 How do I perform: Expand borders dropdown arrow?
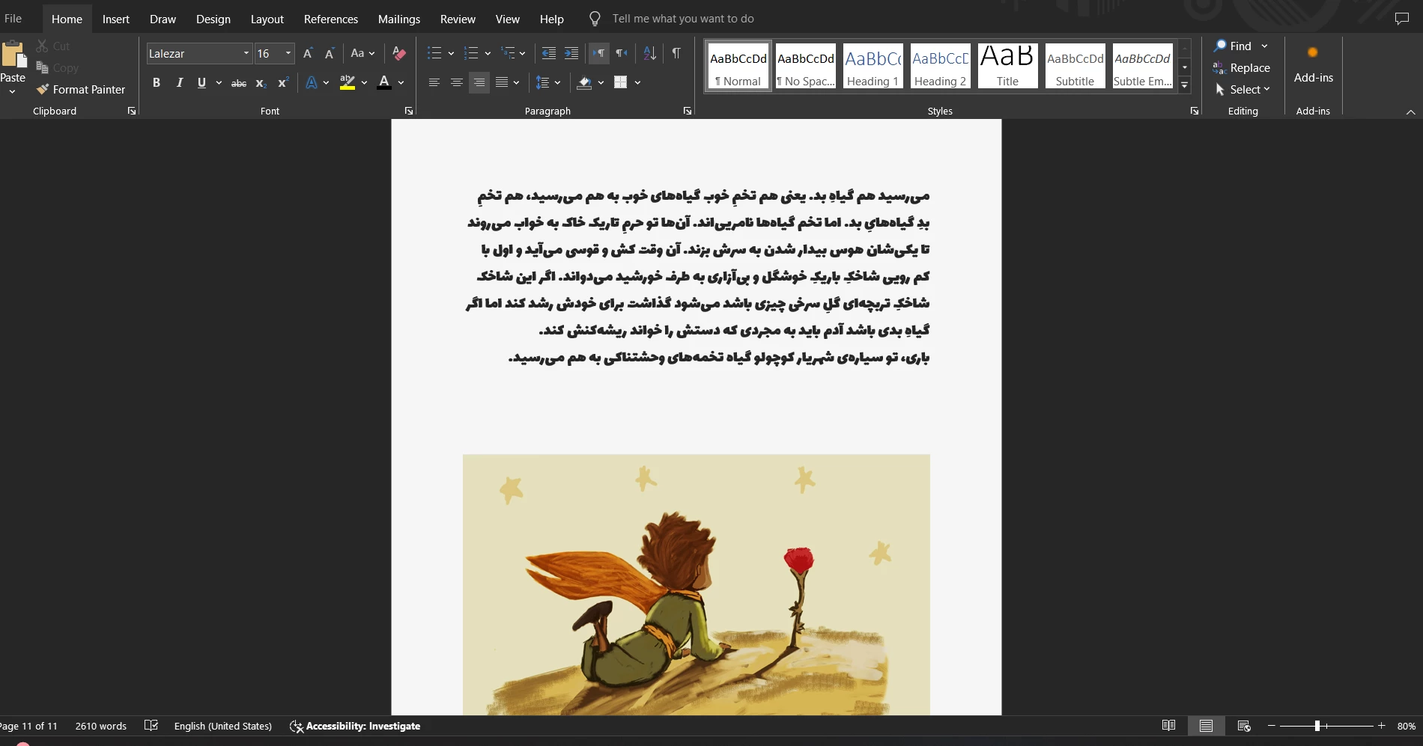(637, 82)
